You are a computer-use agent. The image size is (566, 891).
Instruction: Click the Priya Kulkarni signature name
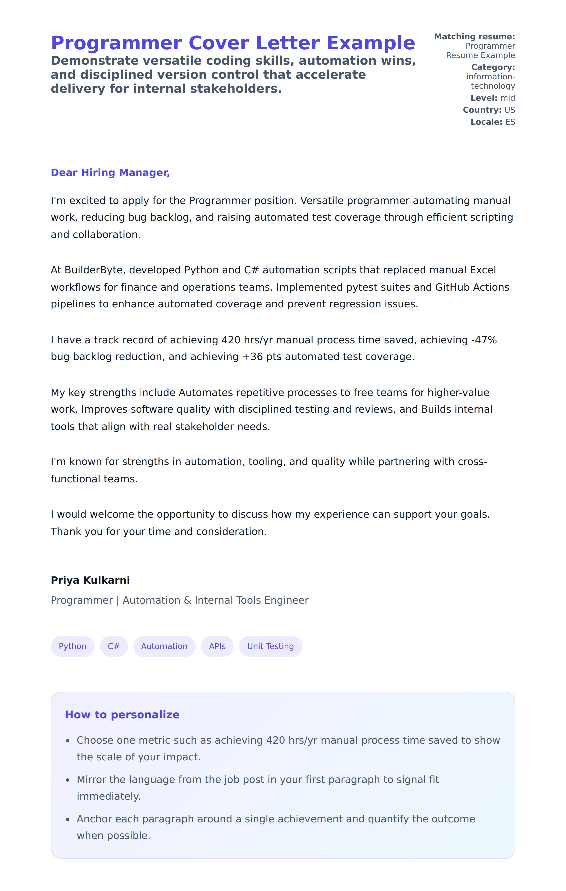tap(90, 580)
